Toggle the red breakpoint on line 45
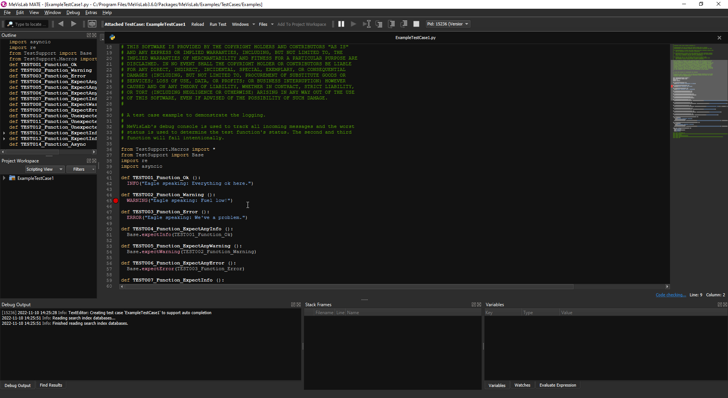The image size is (728, 398). click(116, 201)
